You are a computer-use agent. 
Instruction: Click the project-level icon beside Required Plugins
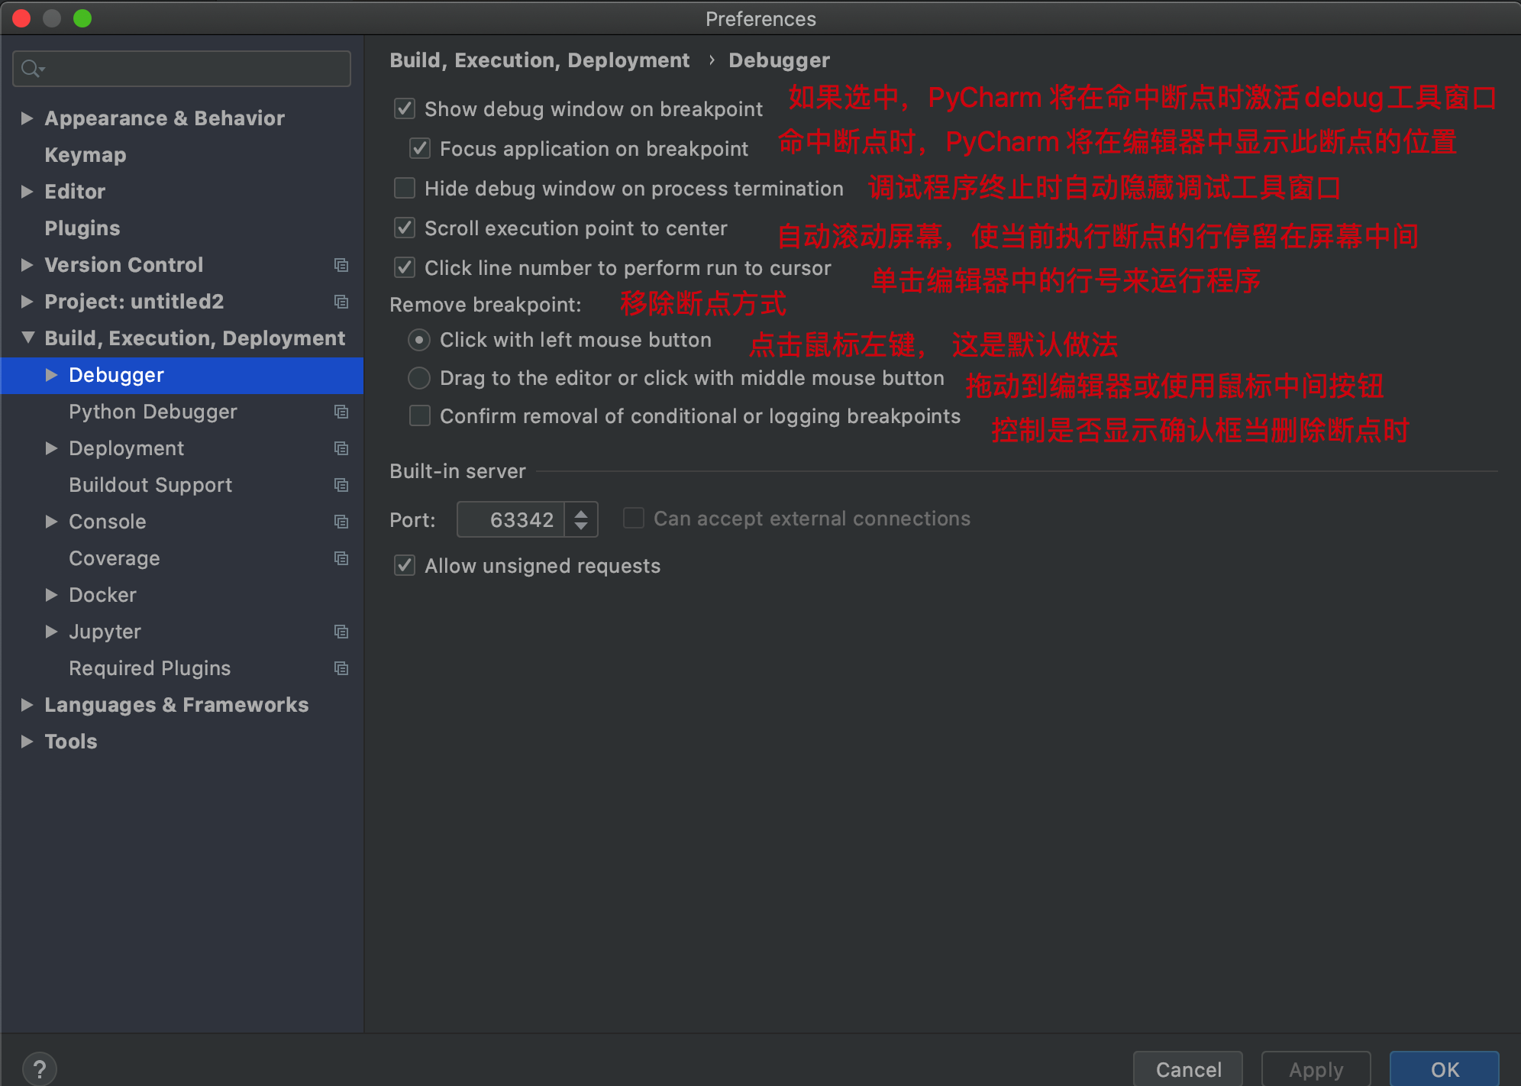[x=341, y=668]
